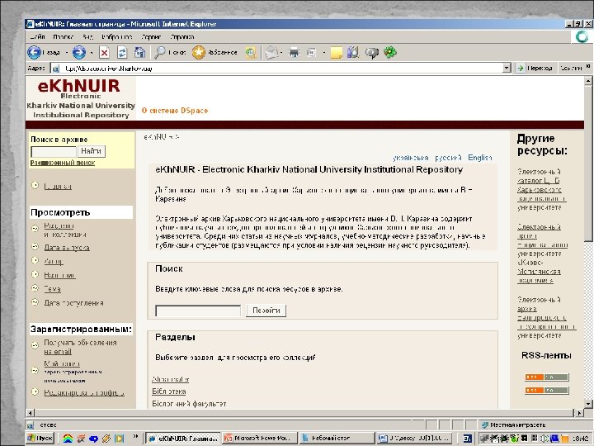Stop page loading with red X icon

[x=104, y=52]
